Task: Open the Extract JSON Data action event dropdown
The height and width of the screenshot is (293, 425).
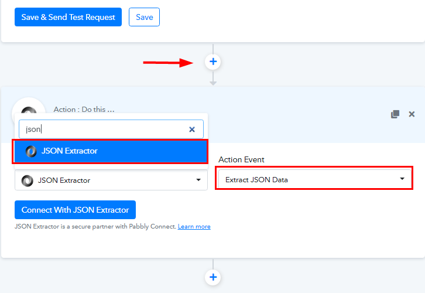Action: click(314, 179)
